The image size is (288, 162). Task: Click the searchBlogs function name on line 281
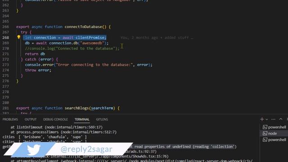pyautogui.click(x=76, y=108)
